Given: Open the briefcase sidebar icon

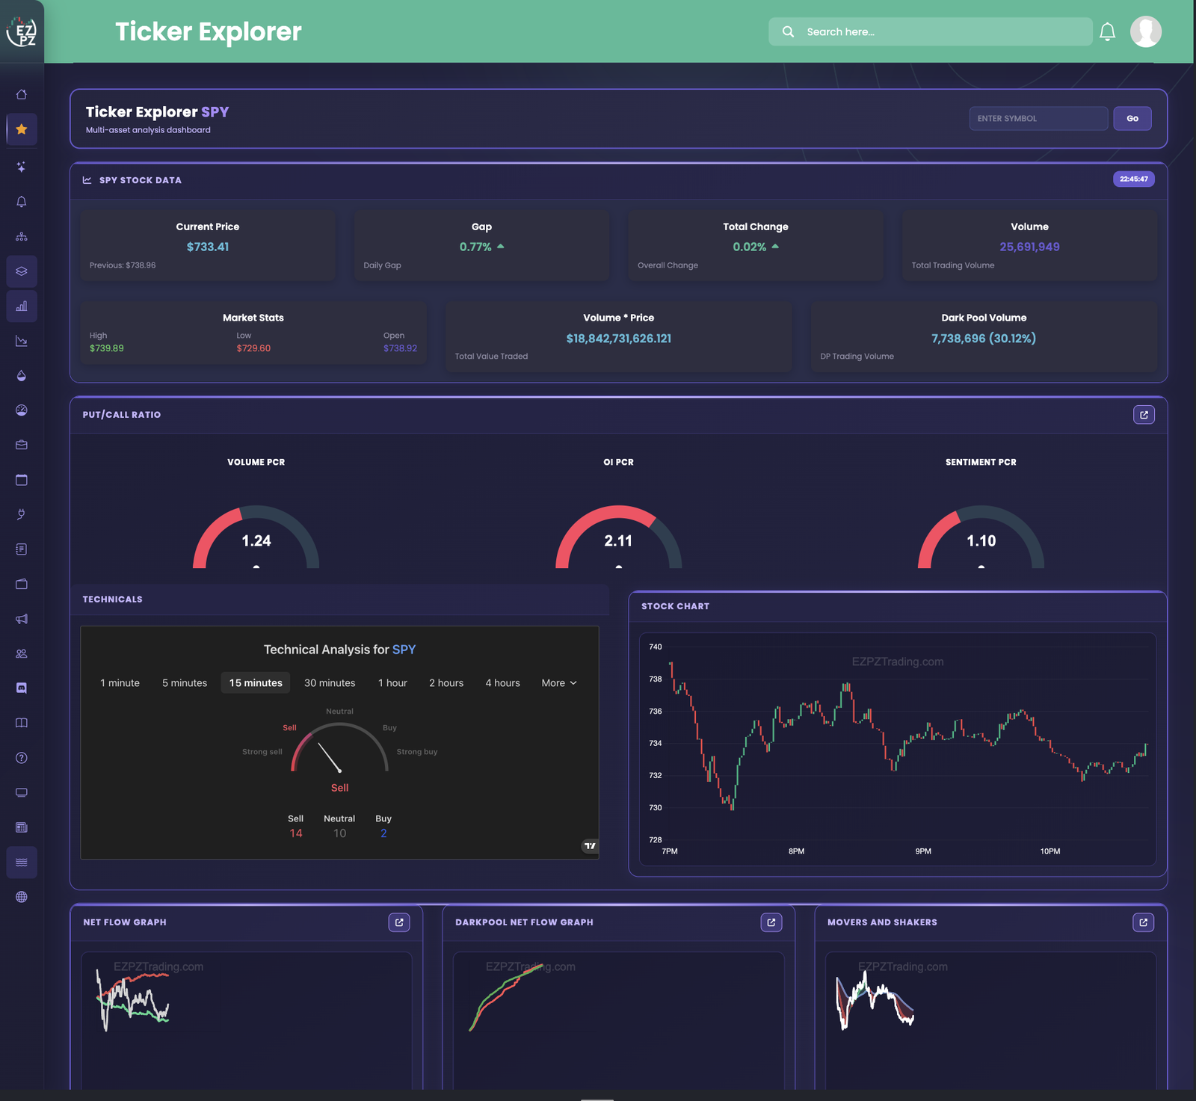Looking at the screenshot, I should 22,445.
